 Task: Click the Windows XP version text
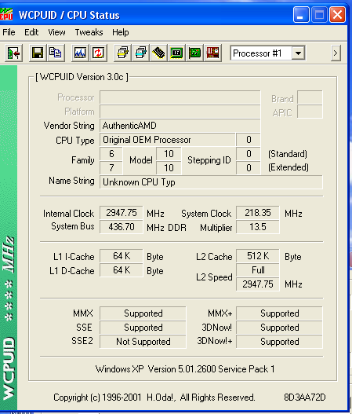point(185,369)
